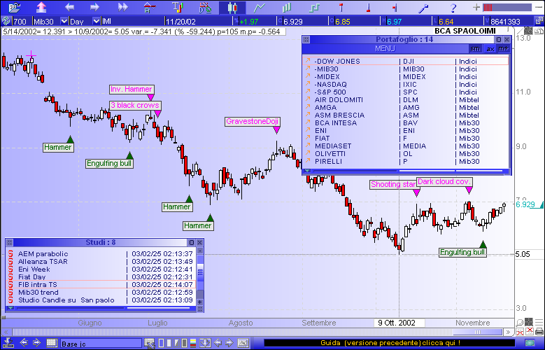Click Studi list plus scroll button
This screenshot has height=350, width=545.
click(200, 302)
